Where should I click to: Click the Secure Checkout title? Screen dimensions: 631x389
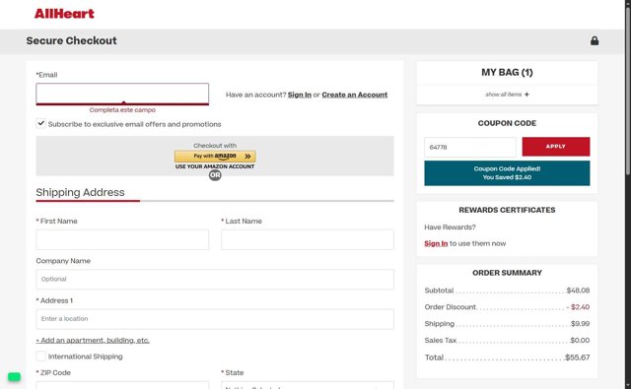click(x=72, y=40)
